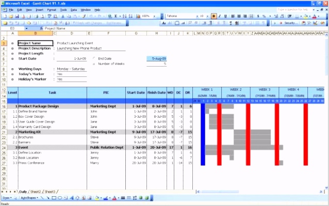Click the Center alignment icon
Viewport: 329px width, 206px height.
point(239,16)
